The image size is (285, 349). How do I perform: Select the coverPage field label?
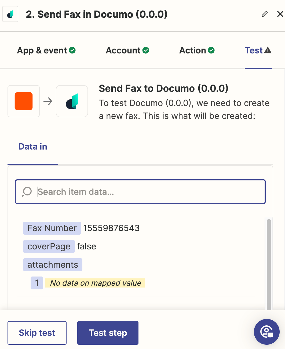tap(49, 246)
